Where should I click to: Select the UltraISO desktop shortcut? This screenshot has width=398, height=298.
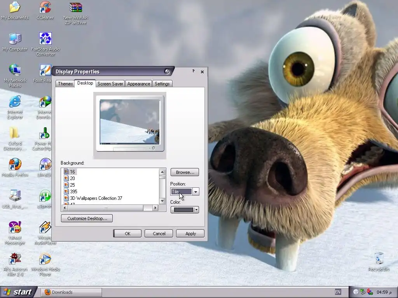44,168
